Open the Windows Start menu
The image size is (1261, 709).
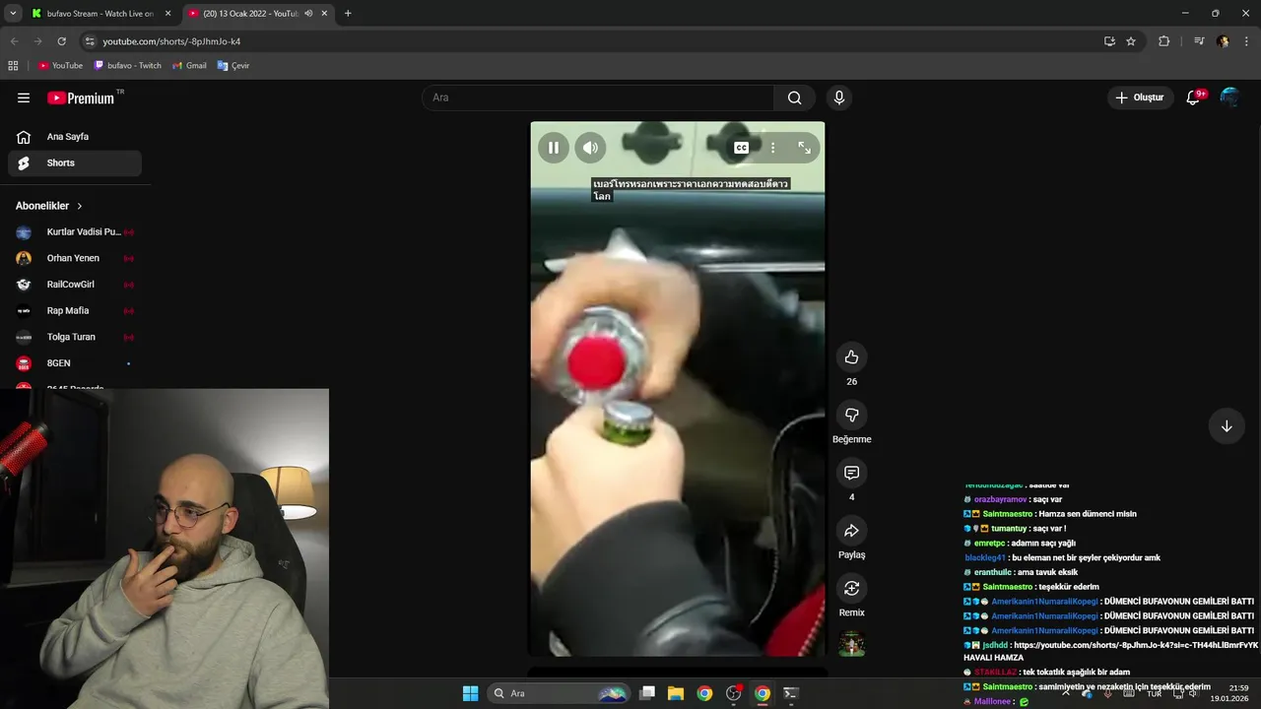pyautogui.click(x=471, y=693)
